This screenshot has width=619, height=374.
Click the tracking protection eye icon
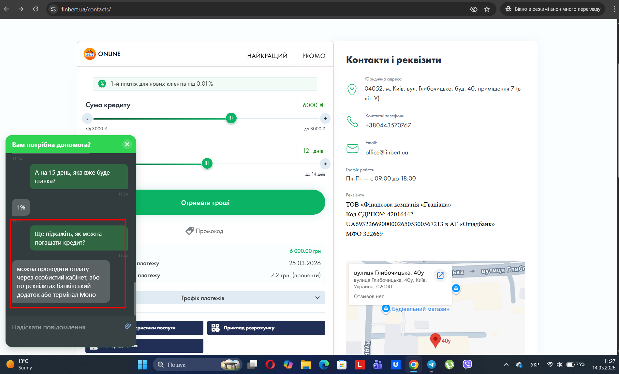pos(474,9)
